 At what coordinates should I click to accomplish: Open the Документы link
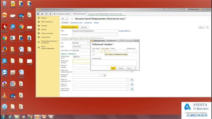[88, 23]
